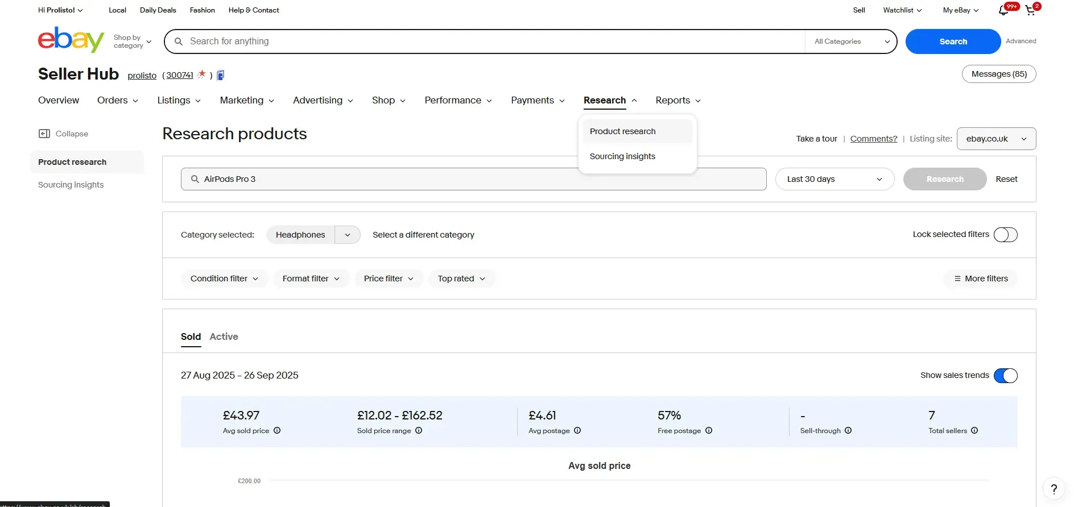
Task: Expand the Headphones category chevron
Action: tap(348, 235)
